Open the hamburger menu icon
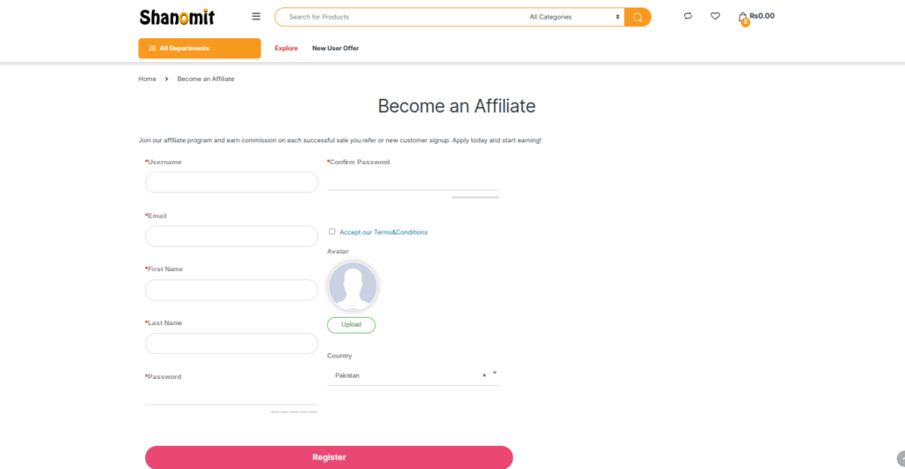This screenshot has height=469, width=905. click(x=255, y=17)
